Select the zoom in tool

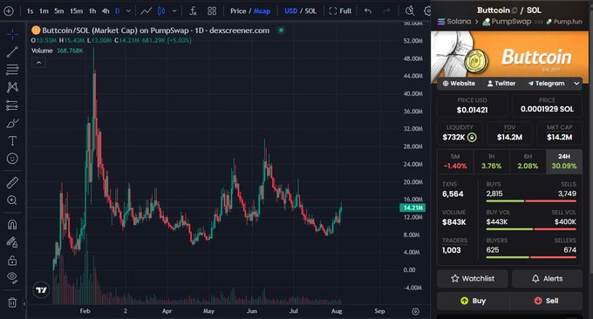click(x=12, y=200)
